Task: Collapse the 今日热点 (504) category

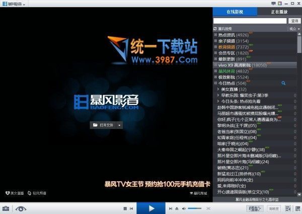Action: (x=216, y=83)
